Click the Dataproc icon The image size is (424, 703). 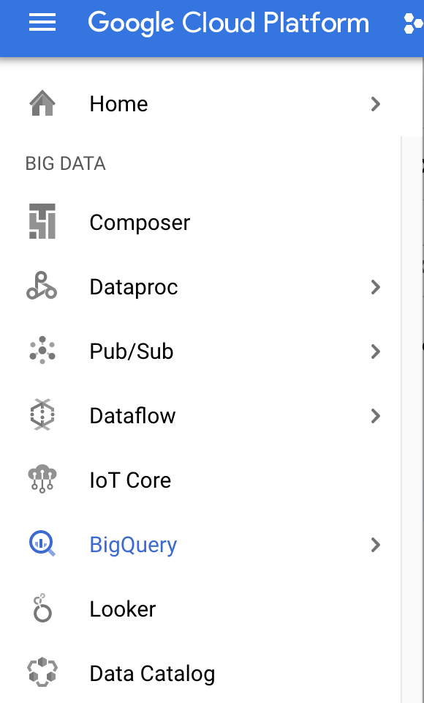(42, 286)
